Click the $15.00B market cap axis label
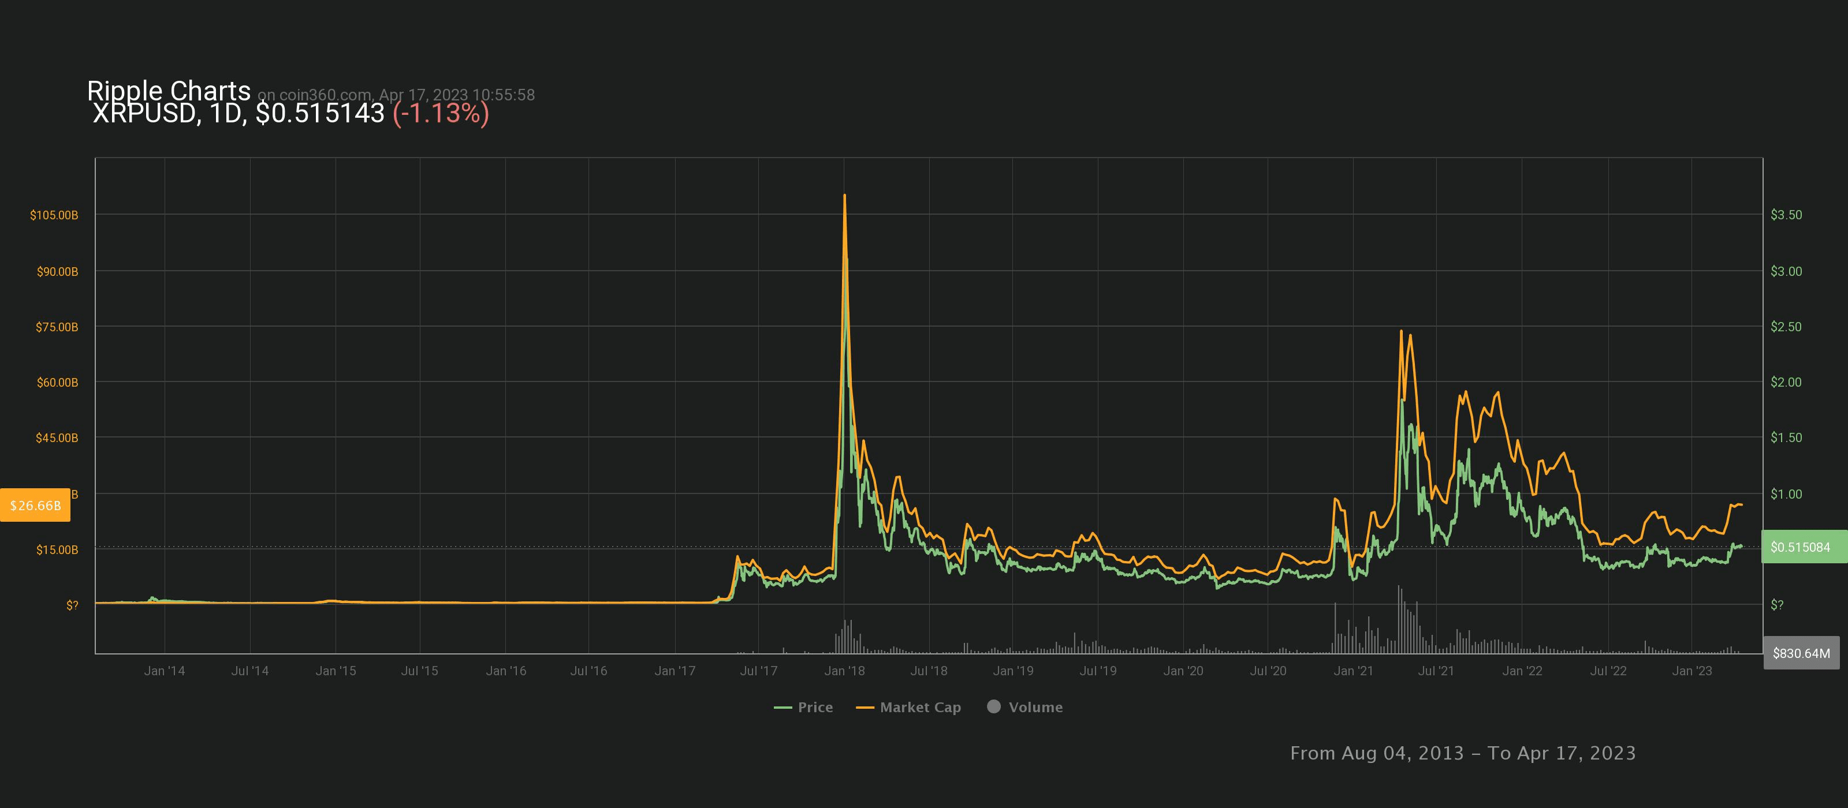The height and width of the screenshot is (808, 1848). click(57, 550)
